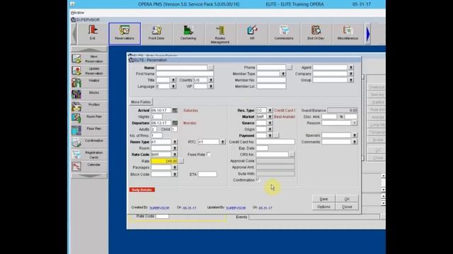
Task: Open the End Of Day toolbar module
Action: 316,34
